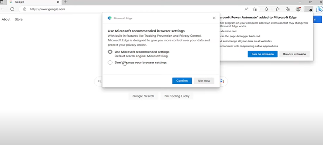Minimize the browser window
The image size is (323, 145).
[x=299, y=2]
